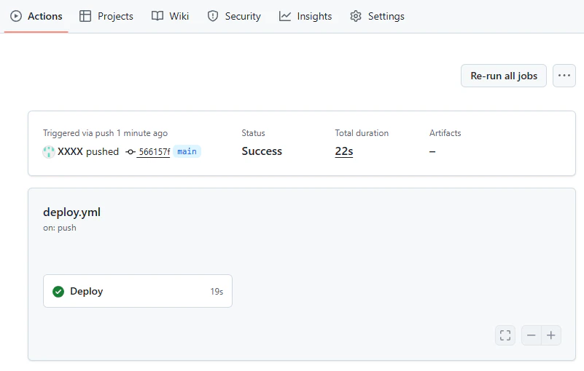Click the 'on: push' trigger text

60,228
